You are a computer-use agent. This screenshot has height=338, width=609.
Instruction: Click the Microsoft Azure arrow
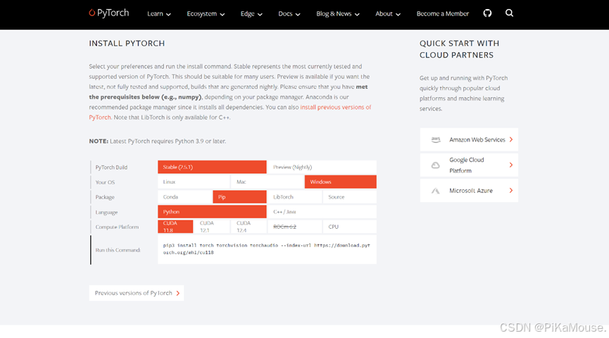[511, 190]
